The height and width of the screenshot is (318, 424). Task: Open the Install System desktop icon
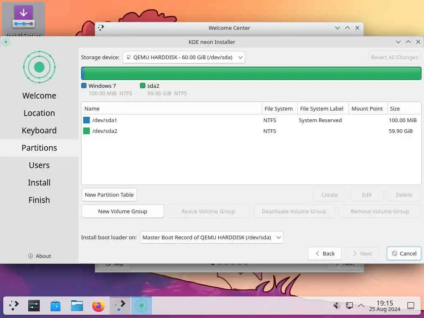[x=24, y=18]
